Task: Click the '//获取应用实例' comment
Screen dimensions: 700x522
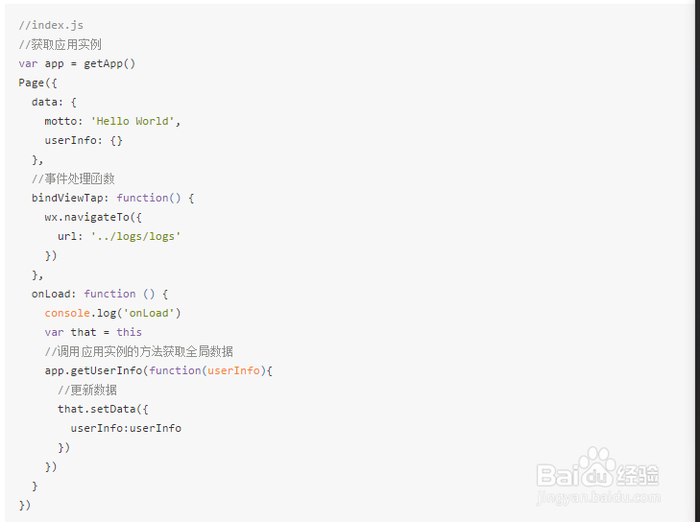Action: (x=60, y=44)
